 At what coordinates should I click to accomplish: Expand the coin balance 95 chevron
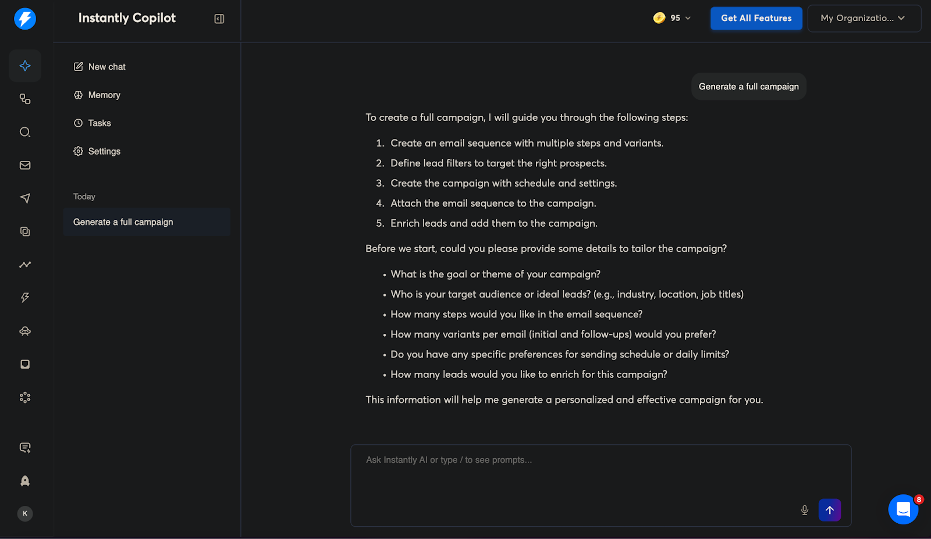pyautogui.click(x=688, y=18)
